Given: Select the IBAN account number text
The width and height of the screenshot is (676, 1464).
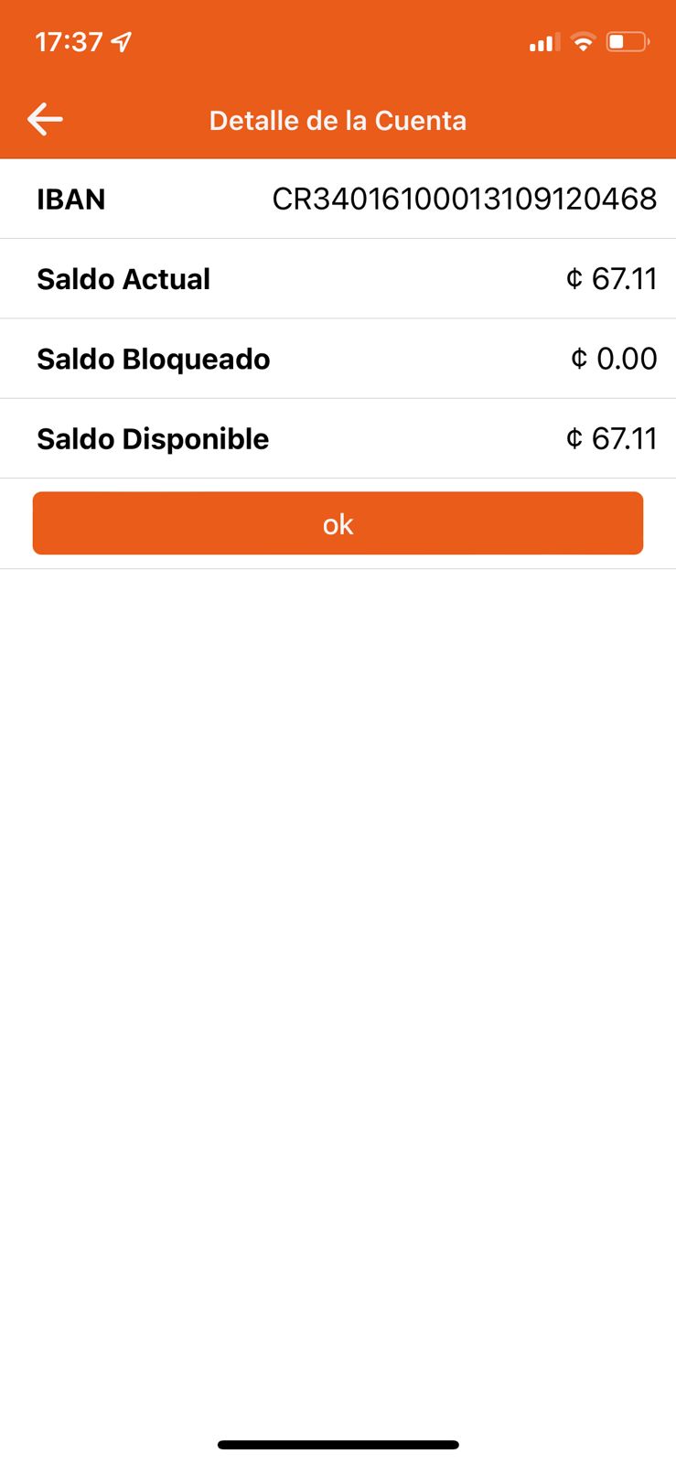Looking at the screenshot, I should pyautogui.click(x=464, y=199).
